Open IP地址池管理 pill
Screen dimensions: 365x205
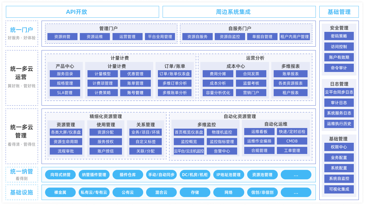(x=229, y=175)
